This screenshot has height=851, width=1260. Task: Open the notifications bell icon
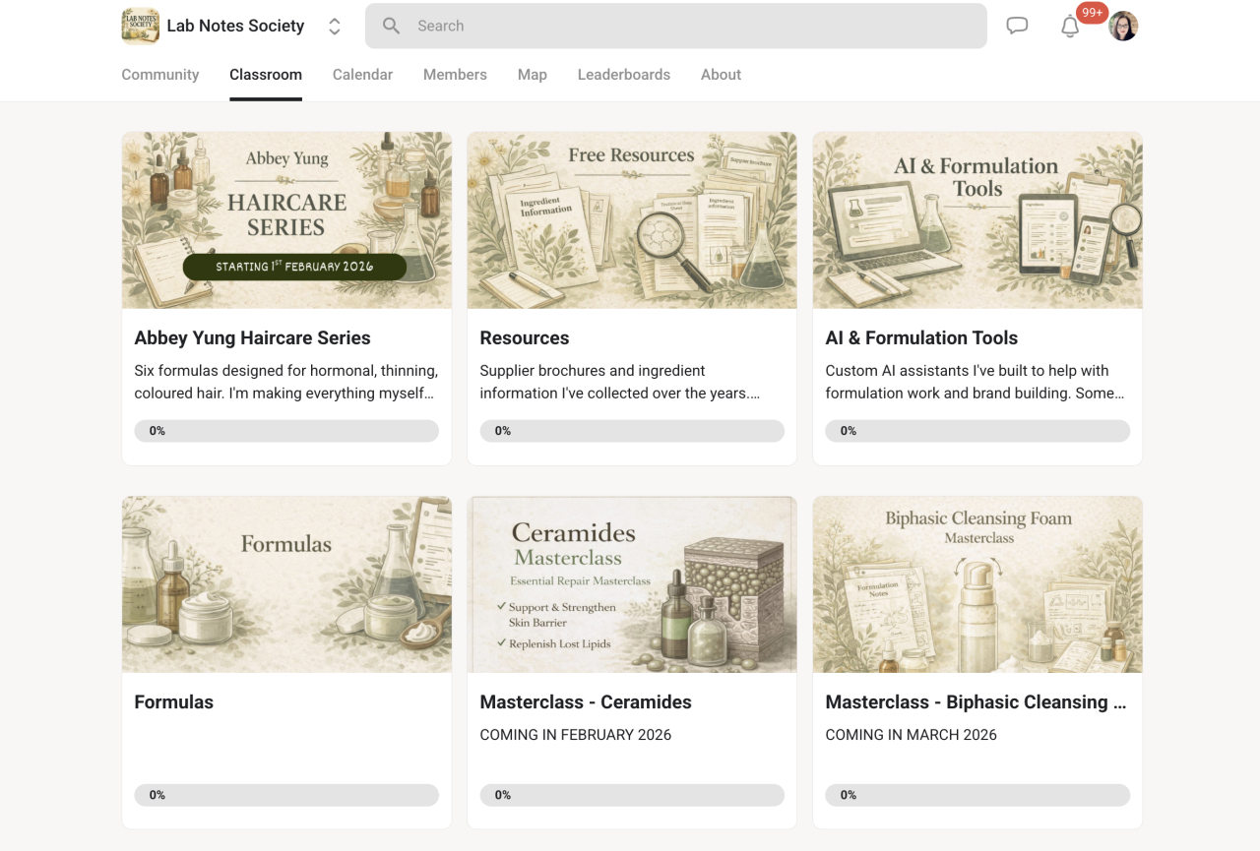click(x=1070, y=27)
